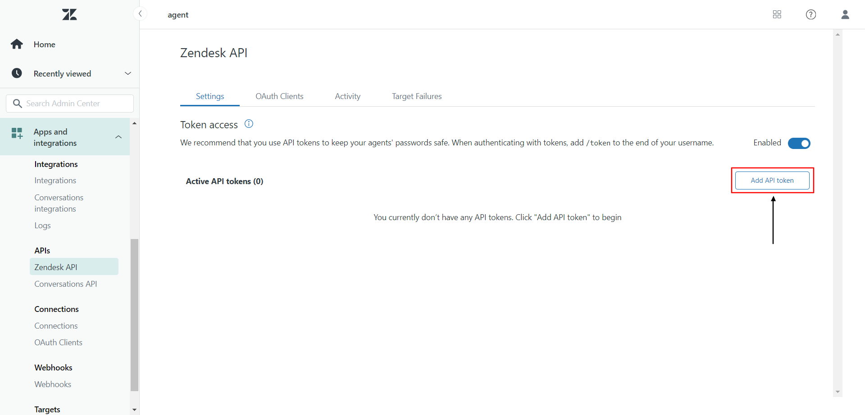The width and height of the screenshot is (865, 415).
Task: Expand the Recently viewed chevron
Action: point(128,73)
